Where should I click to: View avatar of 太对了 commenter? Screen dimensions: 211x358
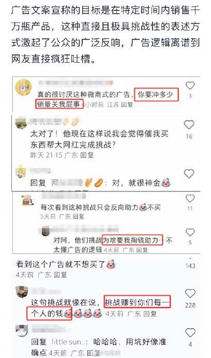tap(21, 123)
